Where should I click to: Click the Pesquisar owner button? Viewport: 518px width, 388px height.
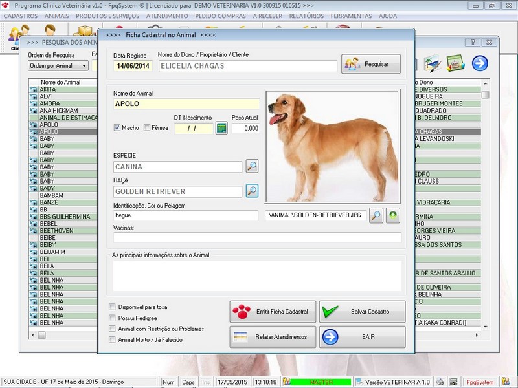click(x=371, y=64)
